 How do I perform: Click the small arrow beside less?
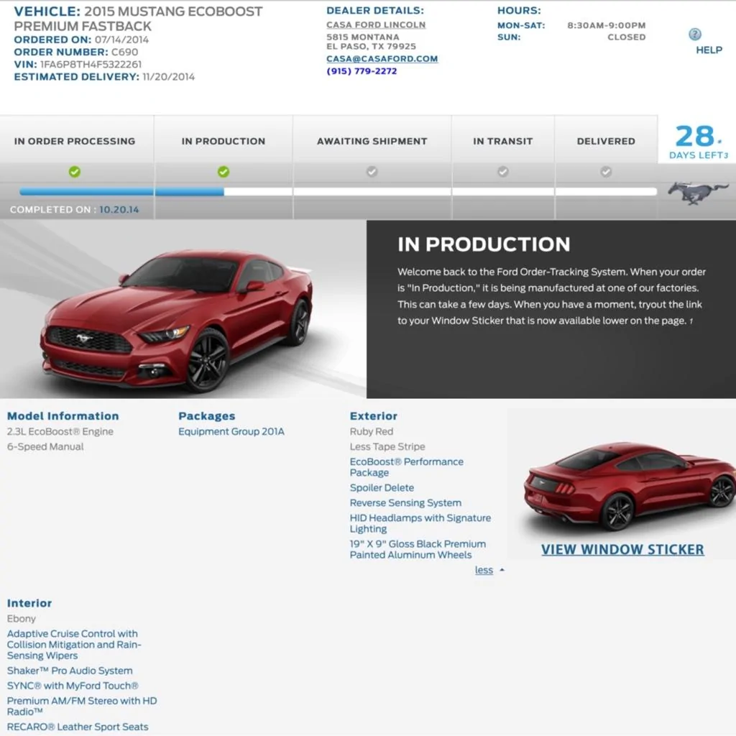(502, 570)
